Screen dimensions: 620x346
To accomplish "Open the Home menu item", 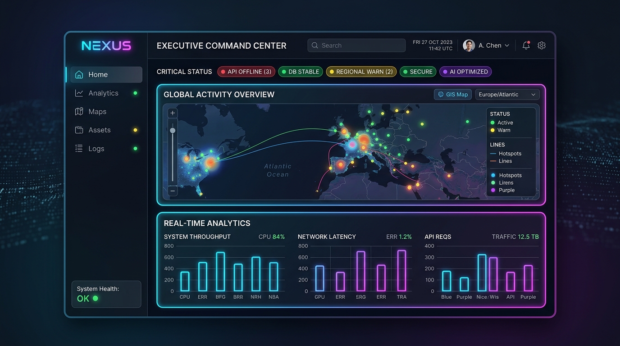I will 106,75.
